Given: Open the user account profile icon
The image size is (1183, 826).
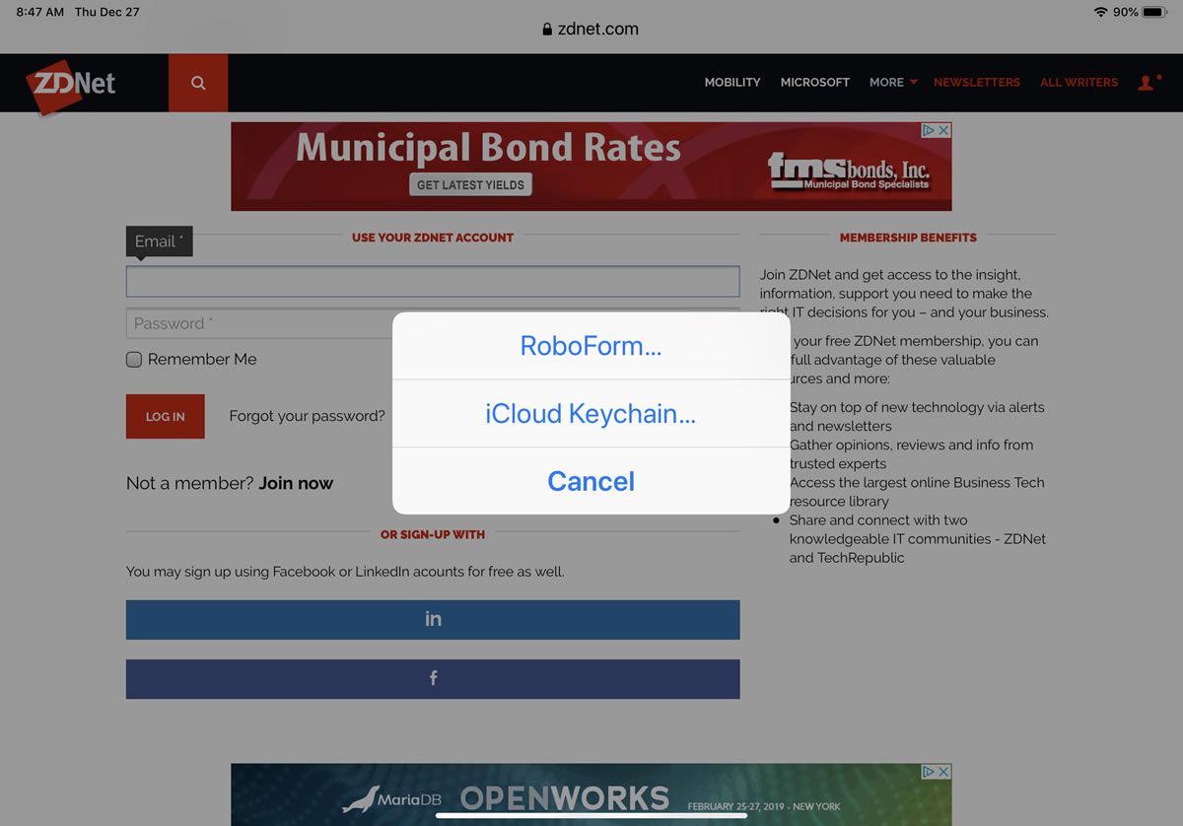Looking at the screenshot, I should click(x=1148, y=83).
